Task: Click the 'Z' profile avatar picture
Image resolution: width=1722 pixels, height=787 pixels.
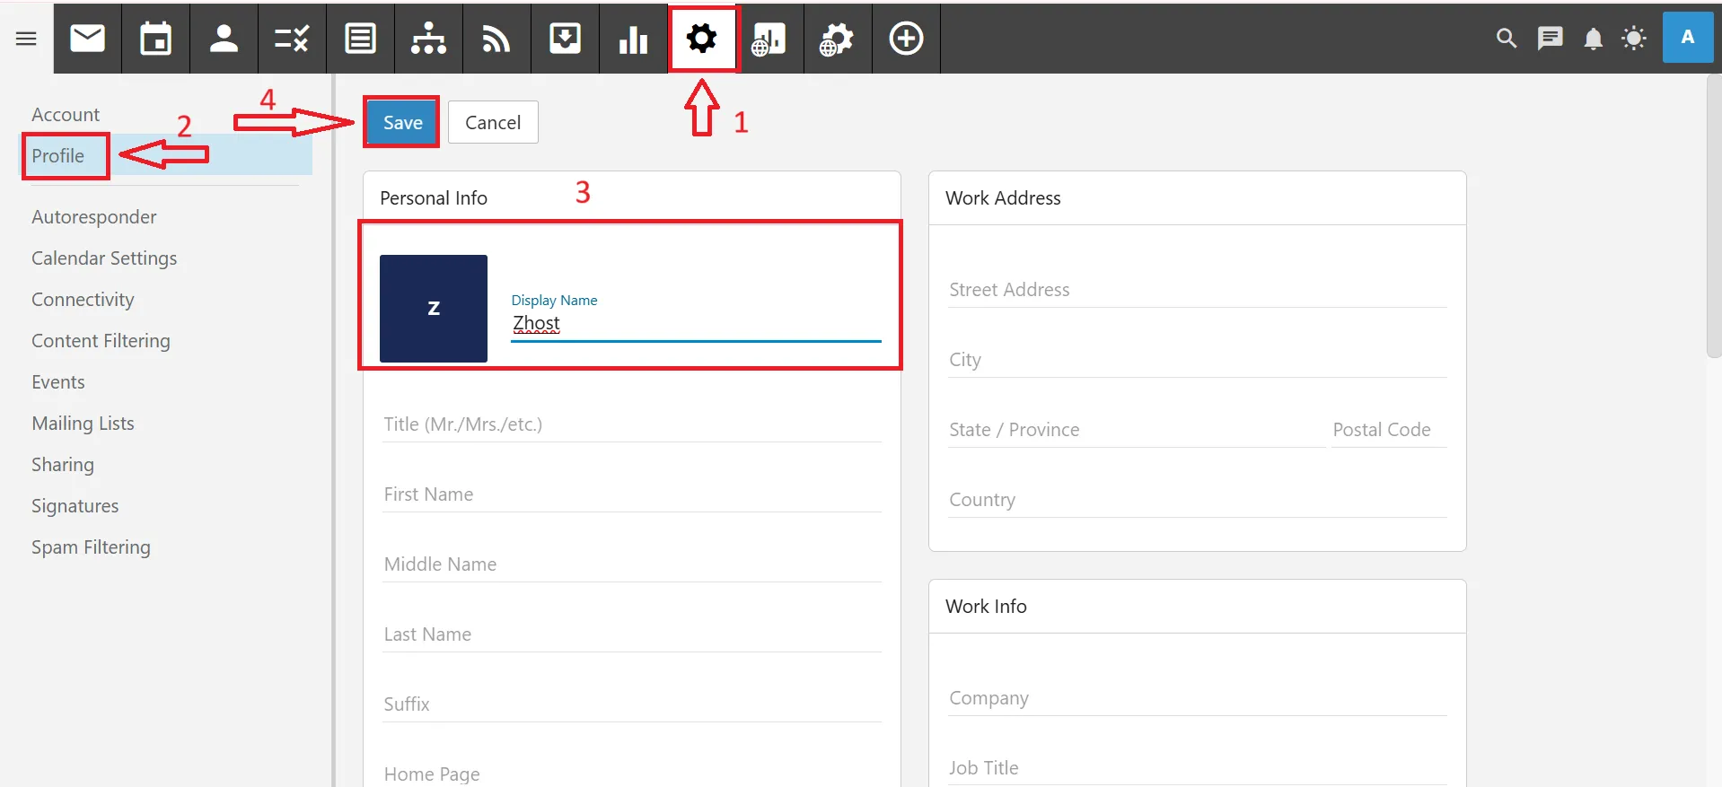Action: pos(434,309)
